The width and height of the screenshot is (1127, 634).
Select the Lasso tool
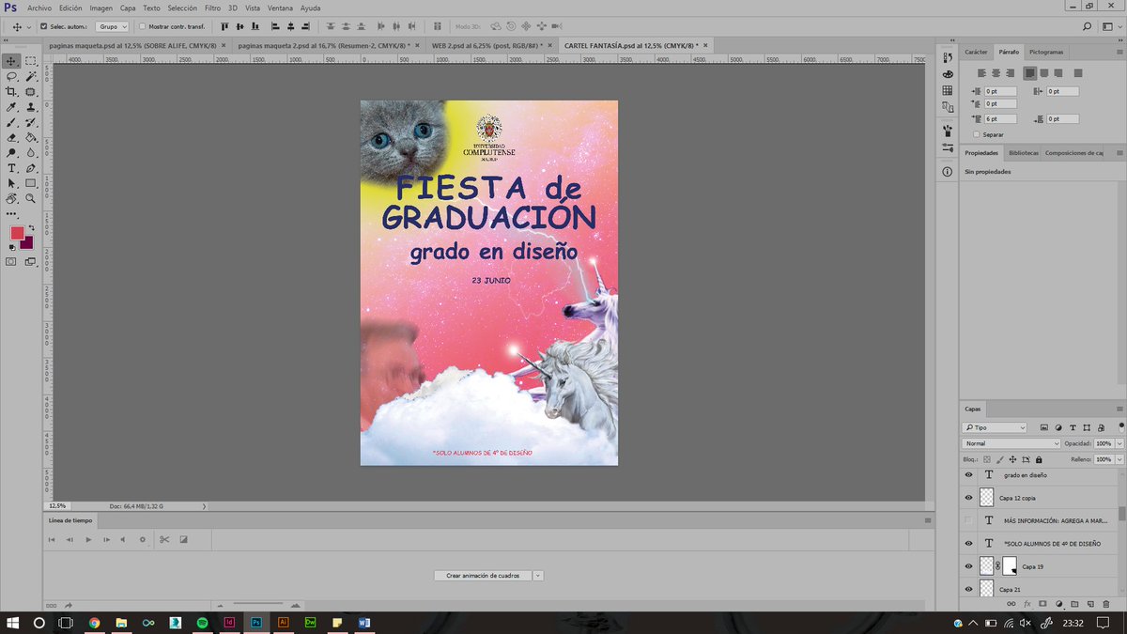pyautogui.click(x=11, y=76)
